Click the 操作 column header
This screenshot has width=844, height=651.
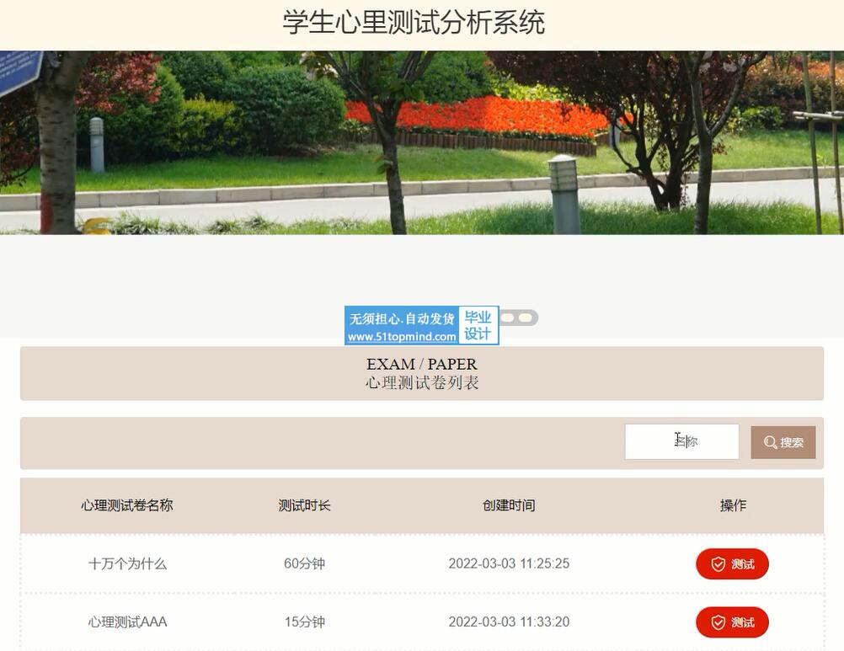click(733, 505)
